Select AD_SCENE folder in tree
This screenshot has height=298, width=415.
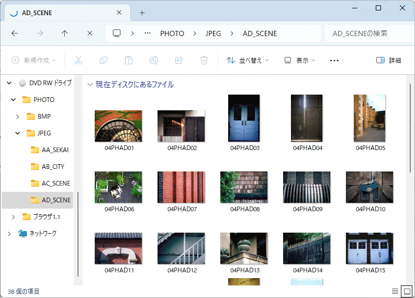(37, 200)
